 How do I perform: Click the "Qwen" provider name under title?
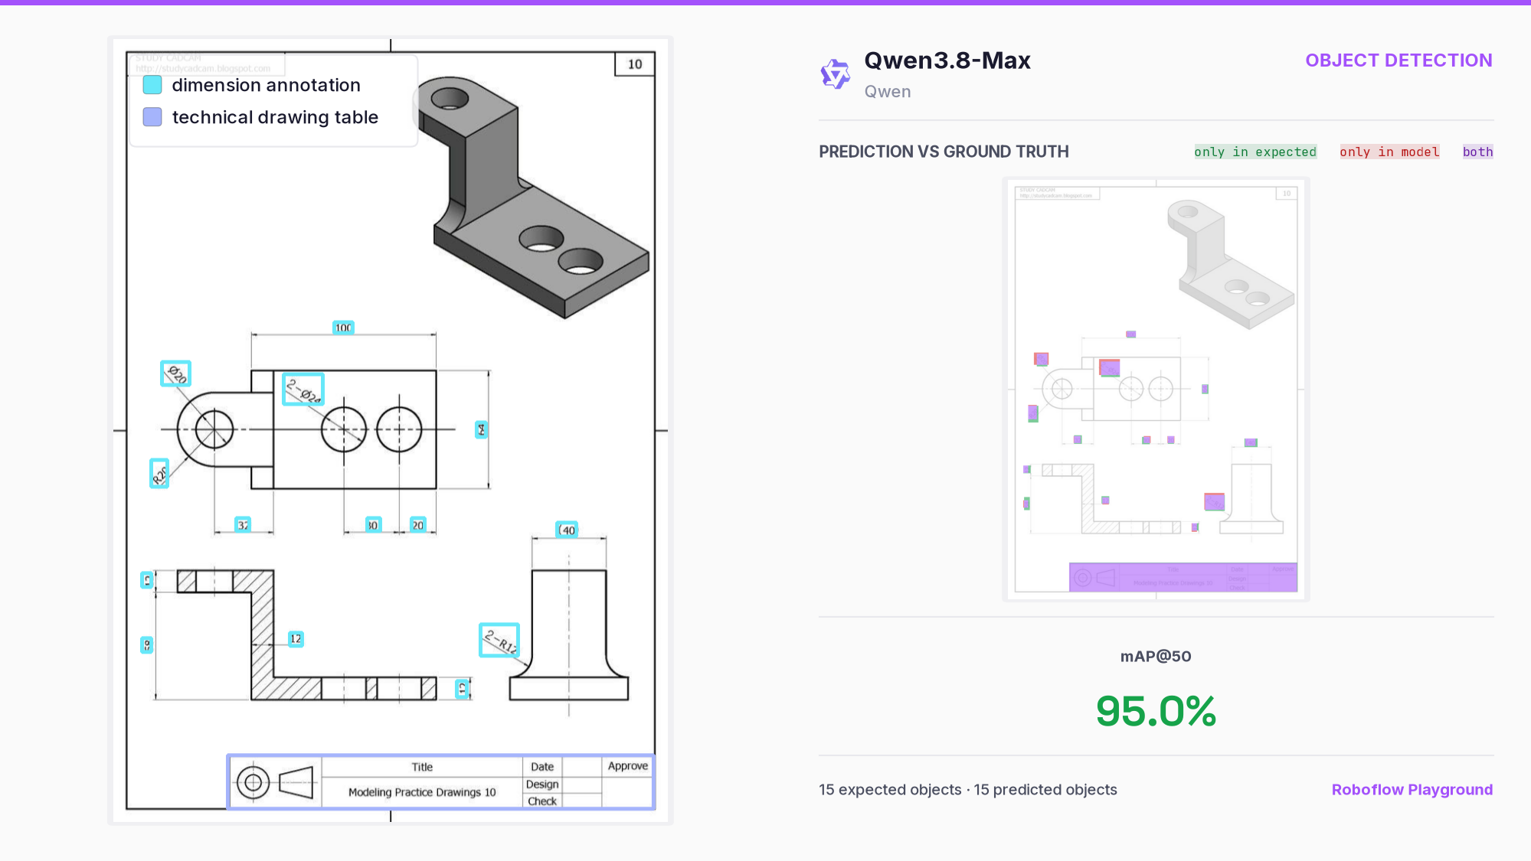(888, 92)
